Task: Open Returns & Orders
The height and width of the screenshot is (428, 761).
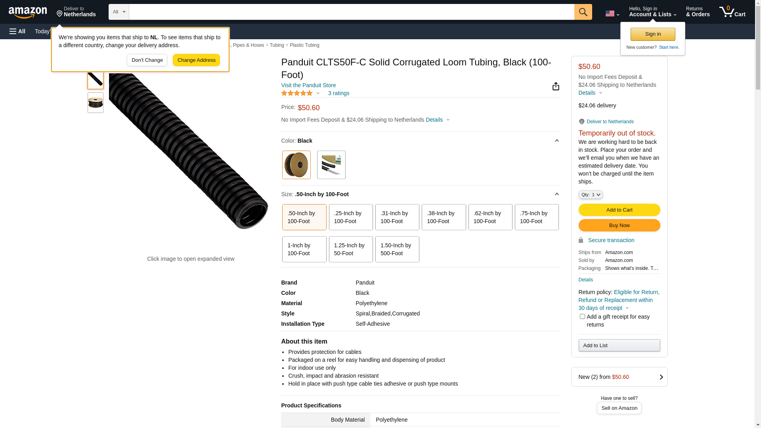Action: (x=698, y=12)
